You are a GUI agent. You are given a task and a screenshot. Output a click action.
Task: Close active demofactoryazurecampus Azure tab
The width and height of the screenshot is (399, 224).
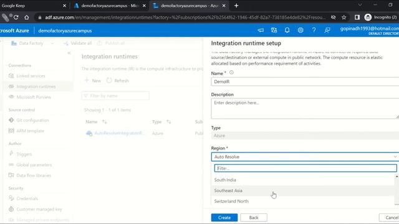pos(224,6)
